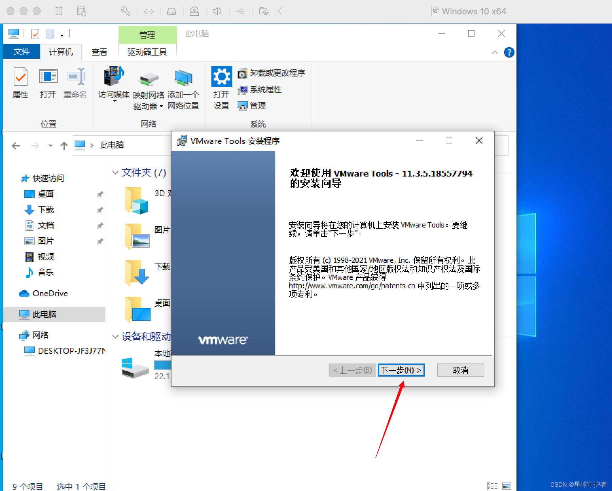Select Pictures (图片) in the navigation pane
Image resolution: width=612 pixels, height=491 pixels.
[x=39, y=241]
